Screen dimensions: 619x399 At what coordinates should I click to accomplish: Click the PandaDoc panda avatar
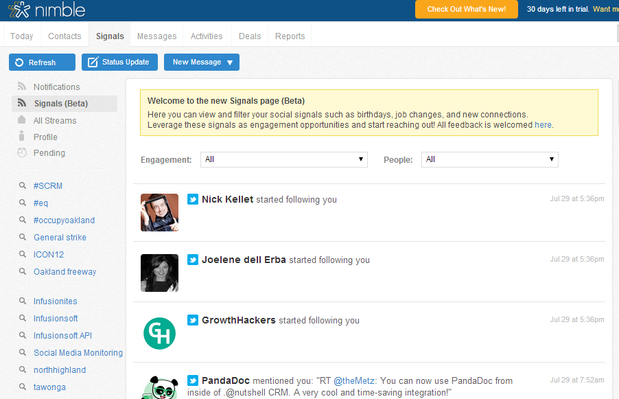159,387
